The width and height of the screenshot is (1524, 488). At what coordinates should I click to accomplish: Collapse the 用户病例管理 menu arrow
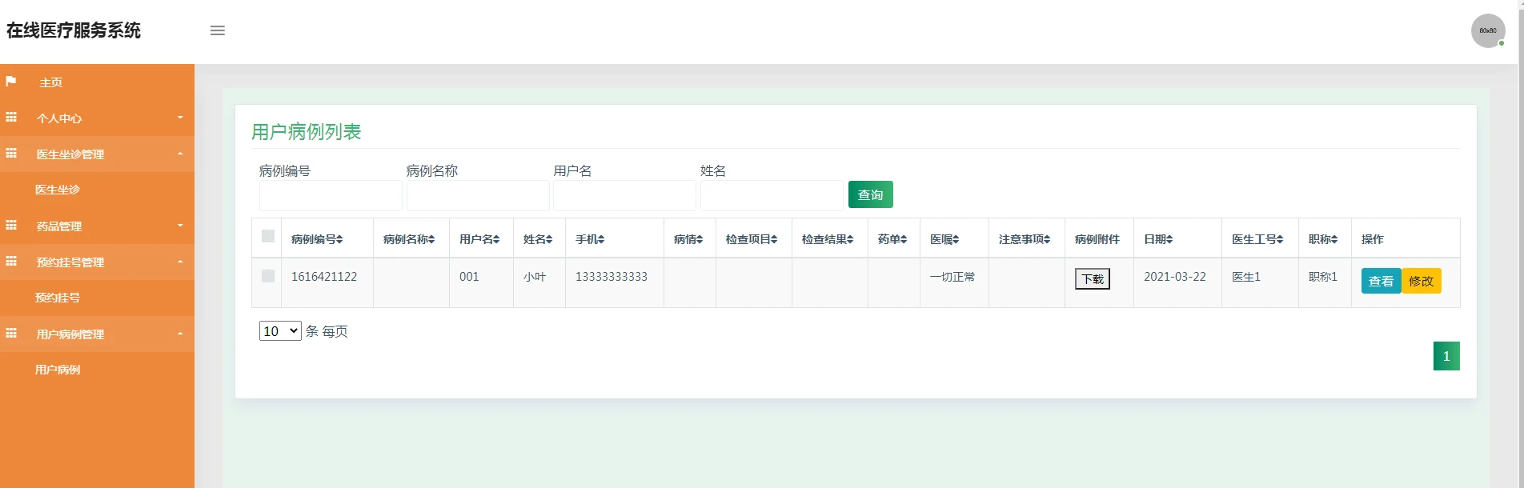[180, 334]
